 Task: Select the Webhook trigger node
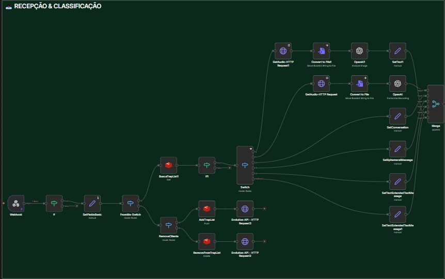16,203
